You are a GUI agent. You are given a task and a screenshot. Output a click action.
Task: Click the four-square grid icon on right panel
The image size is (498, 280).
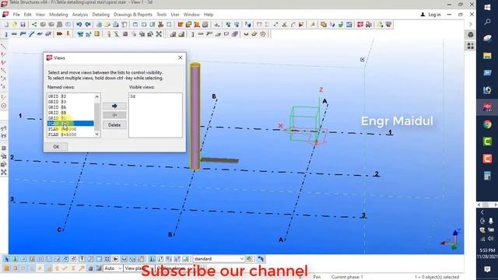(x=470, y=47)
